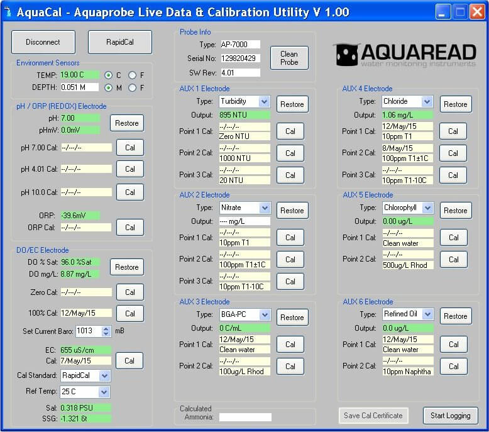Restore AUX 6 Refined Oil electrode
The width and height of the screenshot is (489, 432).
pos(455,316)
